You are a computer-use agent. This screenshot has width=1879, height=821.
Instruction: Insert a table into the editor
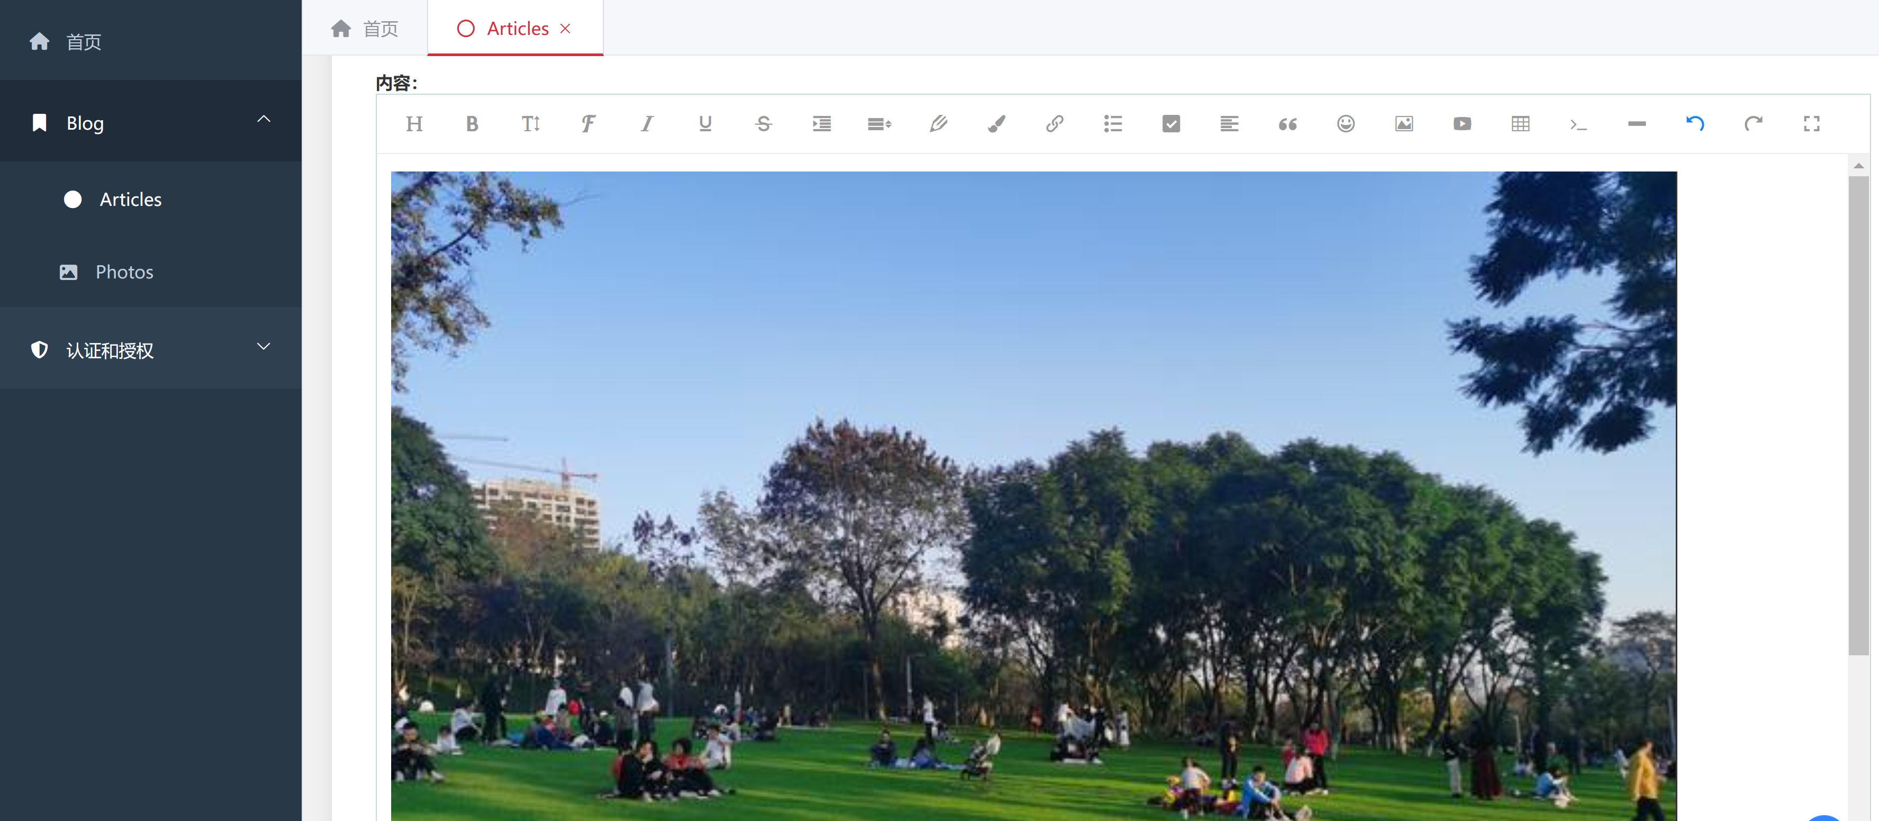coord(1521,124)
